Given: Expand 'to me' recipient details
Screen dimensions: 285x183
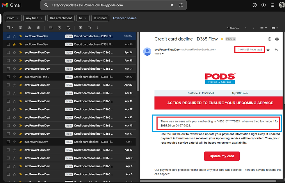Looking at the screenshot, I should (x=163, y=54).
